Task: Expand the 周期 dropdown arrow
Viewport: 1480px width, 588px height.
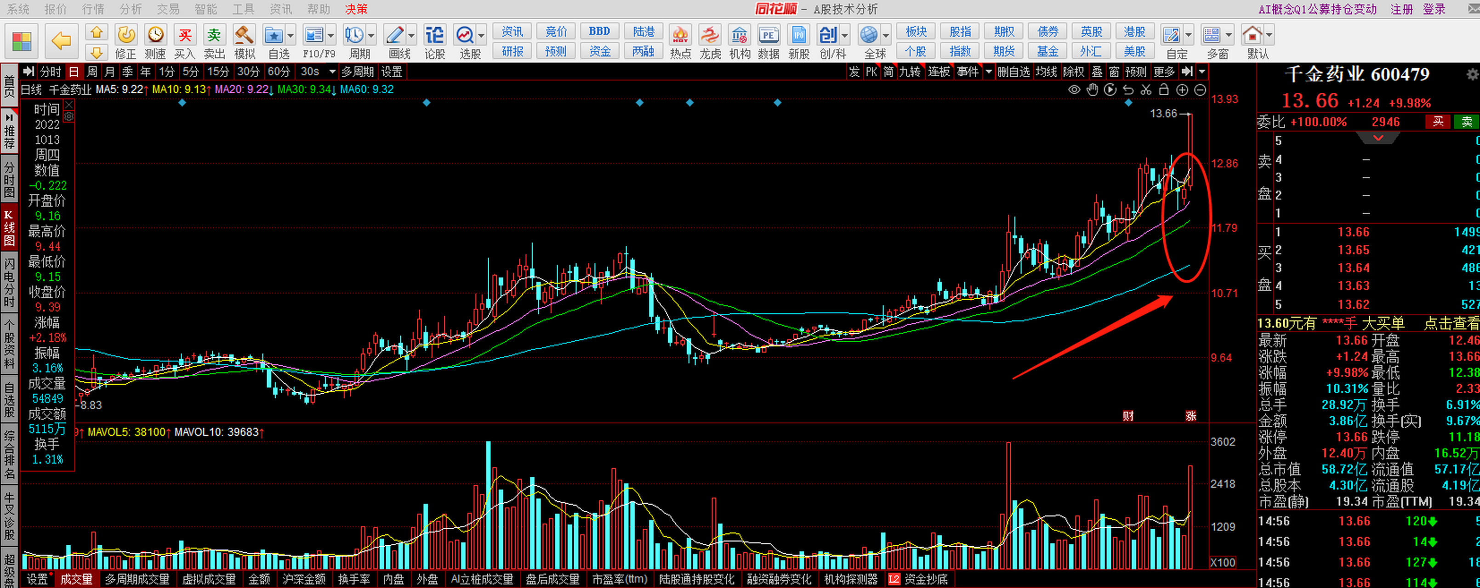Action: tap(371, 36)
